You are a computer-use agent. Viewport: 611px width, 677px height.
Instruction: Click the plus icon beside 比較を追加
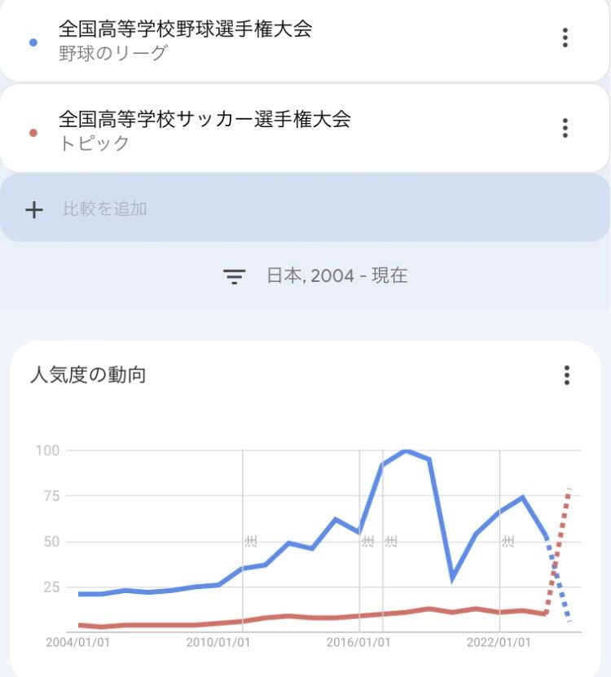[x=34, y=210]
